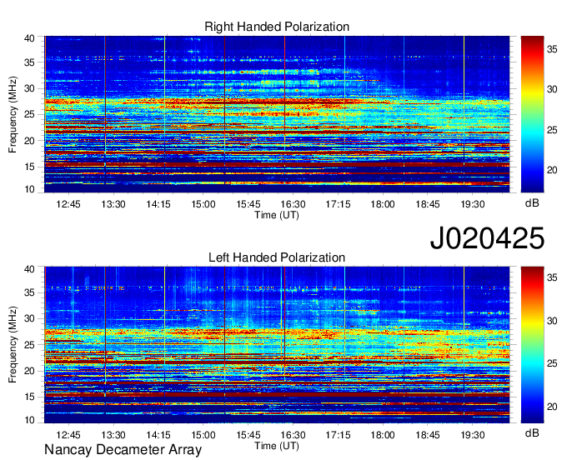Click the "Time (UT)" label under the Right Handed plot
This screenshot has height=460, width=567.
pyautogui.click(x=277, y=215)
